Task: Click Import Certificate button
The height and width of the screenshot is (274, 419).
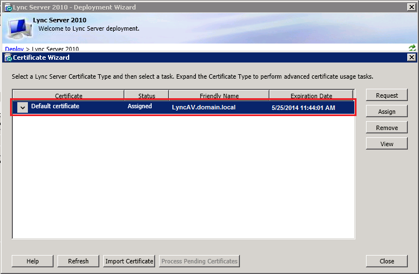Action: pos(129,261)
